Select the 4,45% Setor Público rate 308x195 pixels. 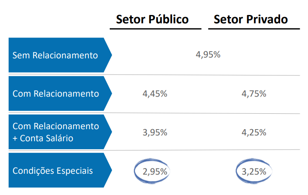pos(155,93)
